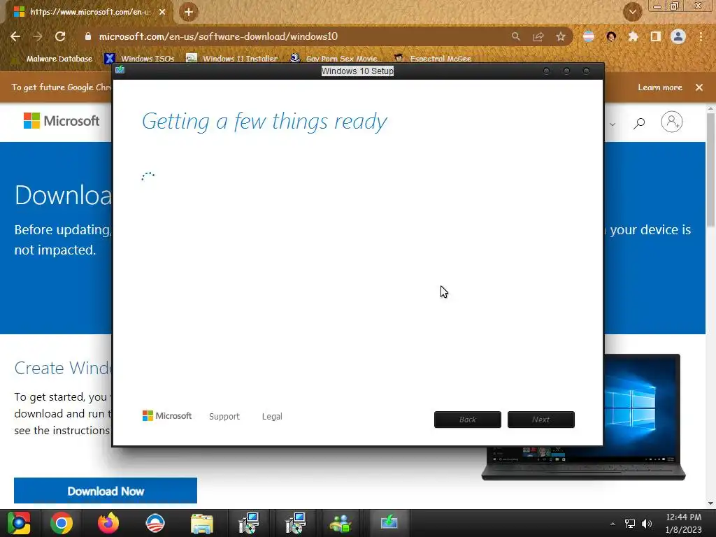Viewport: 716px width, 537px height.
Task: Open Malware Database bookmark
Action: (x=53, y=59)
